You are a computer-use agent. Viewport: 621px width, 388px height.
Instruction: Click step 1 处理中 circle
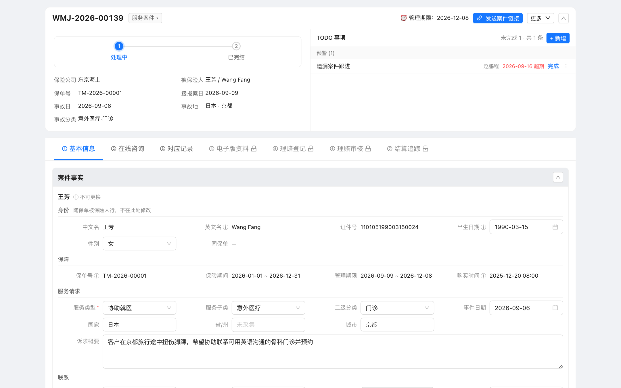coord(119,46)
